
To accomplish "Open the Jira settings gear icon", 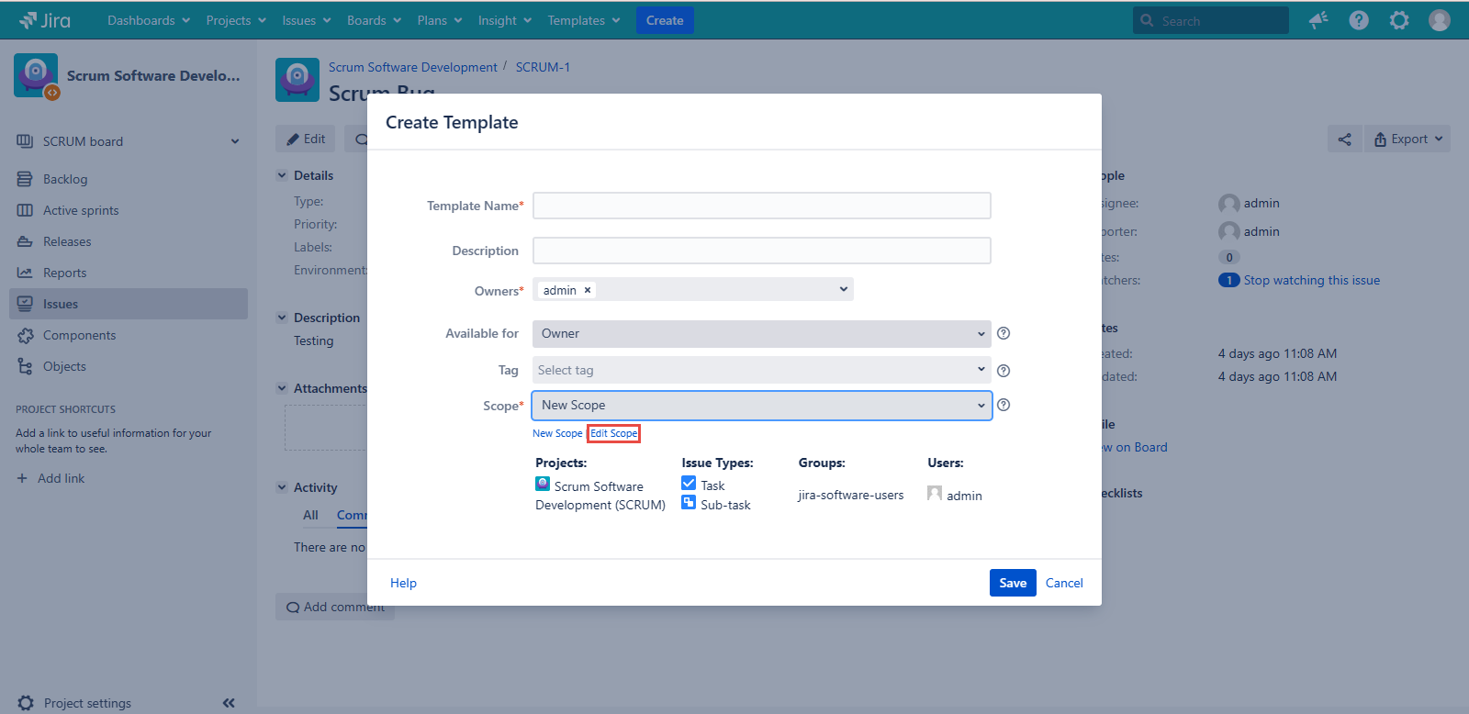I will pos(1399,20).
